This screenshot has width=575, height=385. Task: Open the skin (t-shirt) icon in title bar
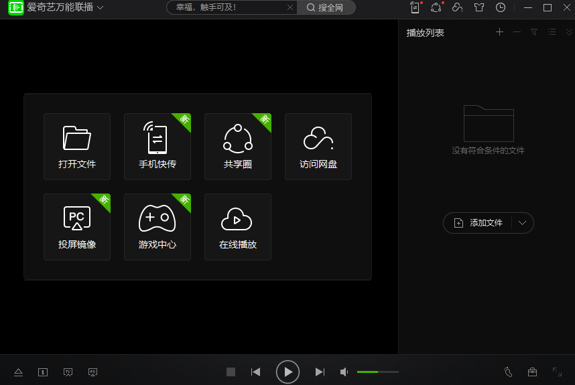(x=478, y=7)
